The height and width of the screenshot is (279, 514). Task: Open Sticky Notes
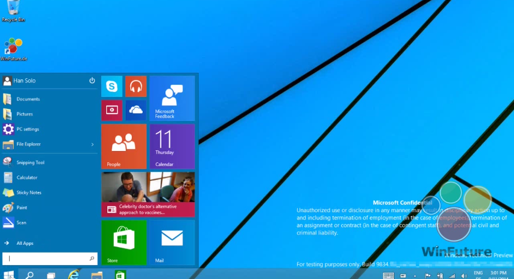49,192
